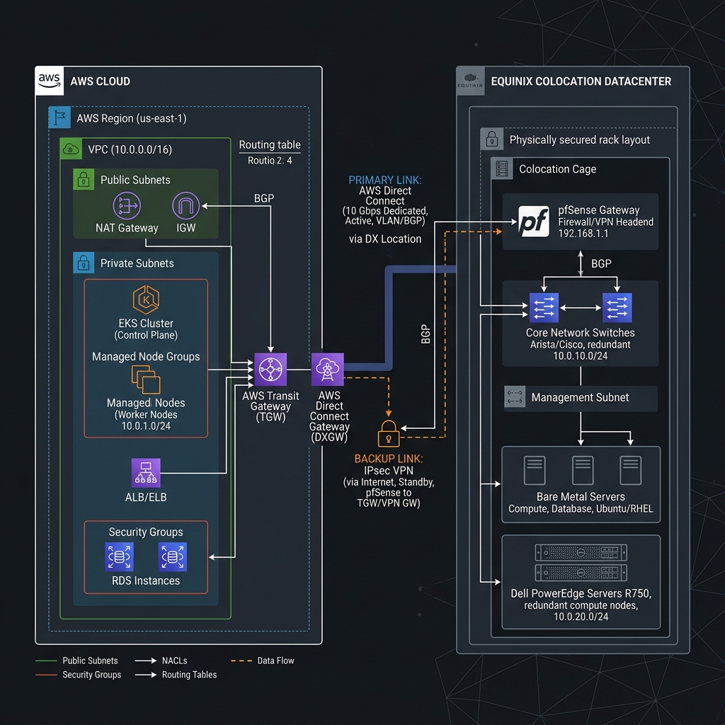Select the ALB/ELB load balancer icon
This screenshot has height=725, width=725.
pos(146,473)
